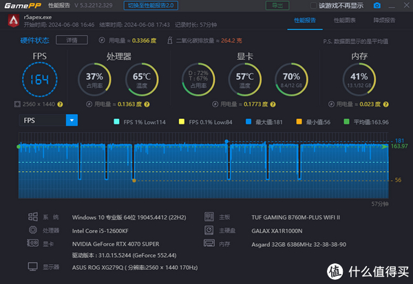Switch to the 性能图表 tab

click(x=345, y=20)
